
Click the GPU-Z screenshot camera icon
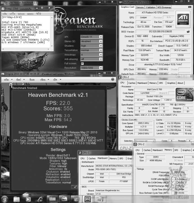189,7
